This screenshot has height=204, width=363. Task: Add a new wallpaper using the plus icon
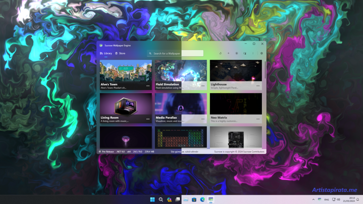coord(229,53)
